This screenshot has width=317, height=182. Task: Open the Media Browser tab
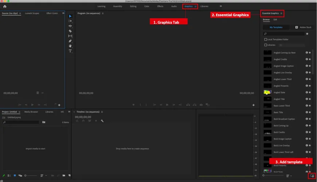[x=31, y=112]
